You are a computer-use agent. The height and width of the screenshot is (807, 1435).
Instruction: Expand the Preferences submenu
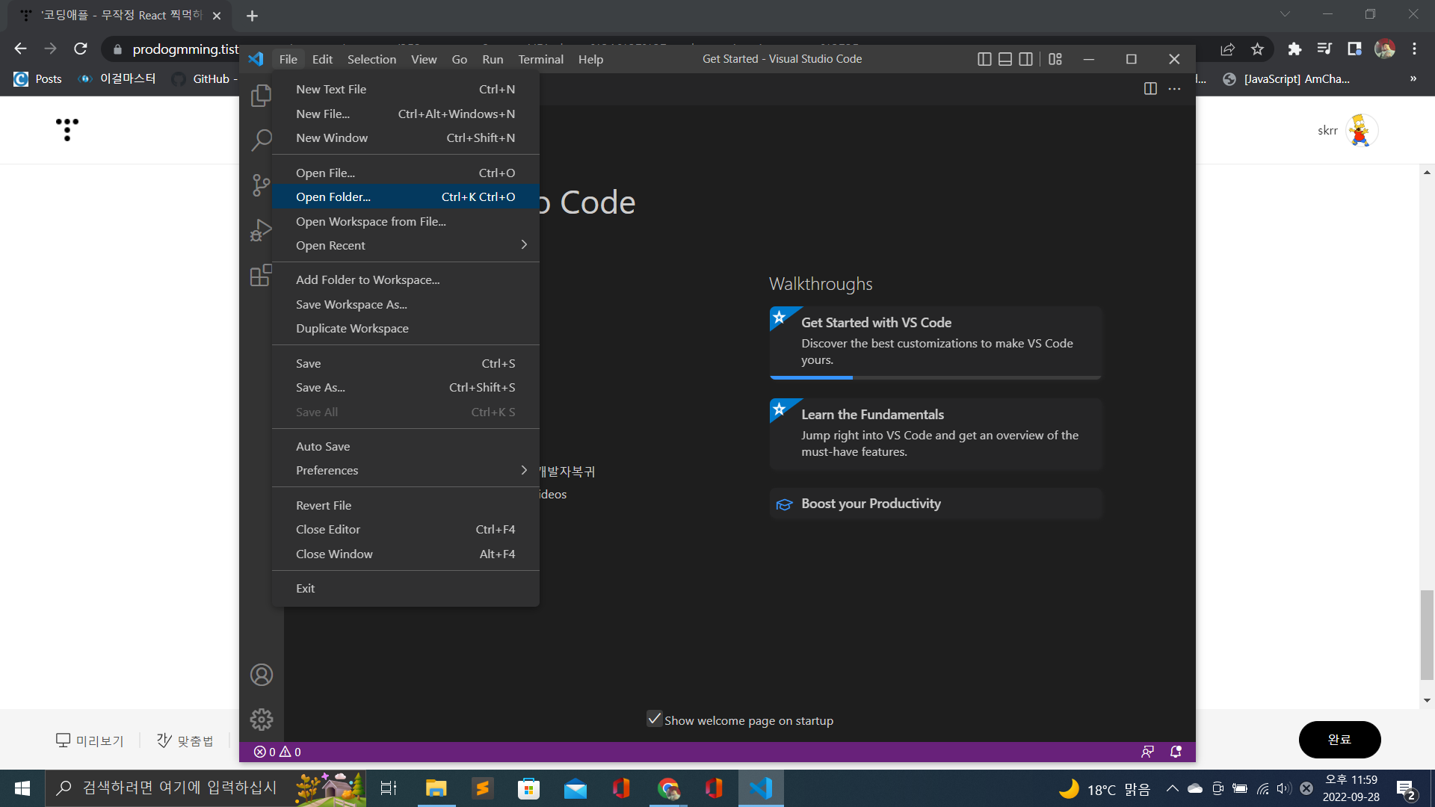pos(405,470)
